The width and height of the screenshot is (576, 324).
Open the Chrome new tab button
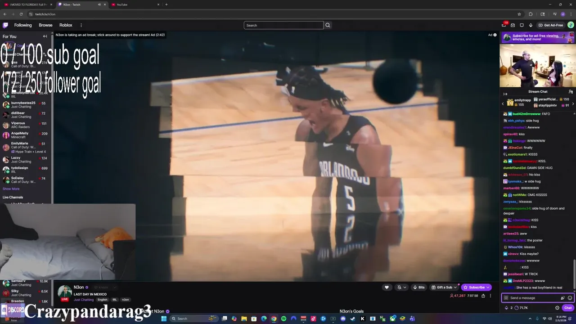point(166,4)
